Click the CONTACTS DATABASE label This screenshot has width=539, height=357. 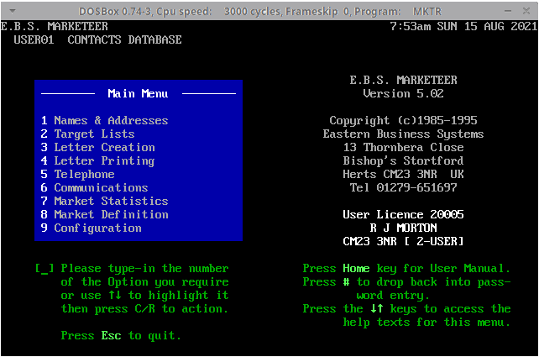pos(124,39)
